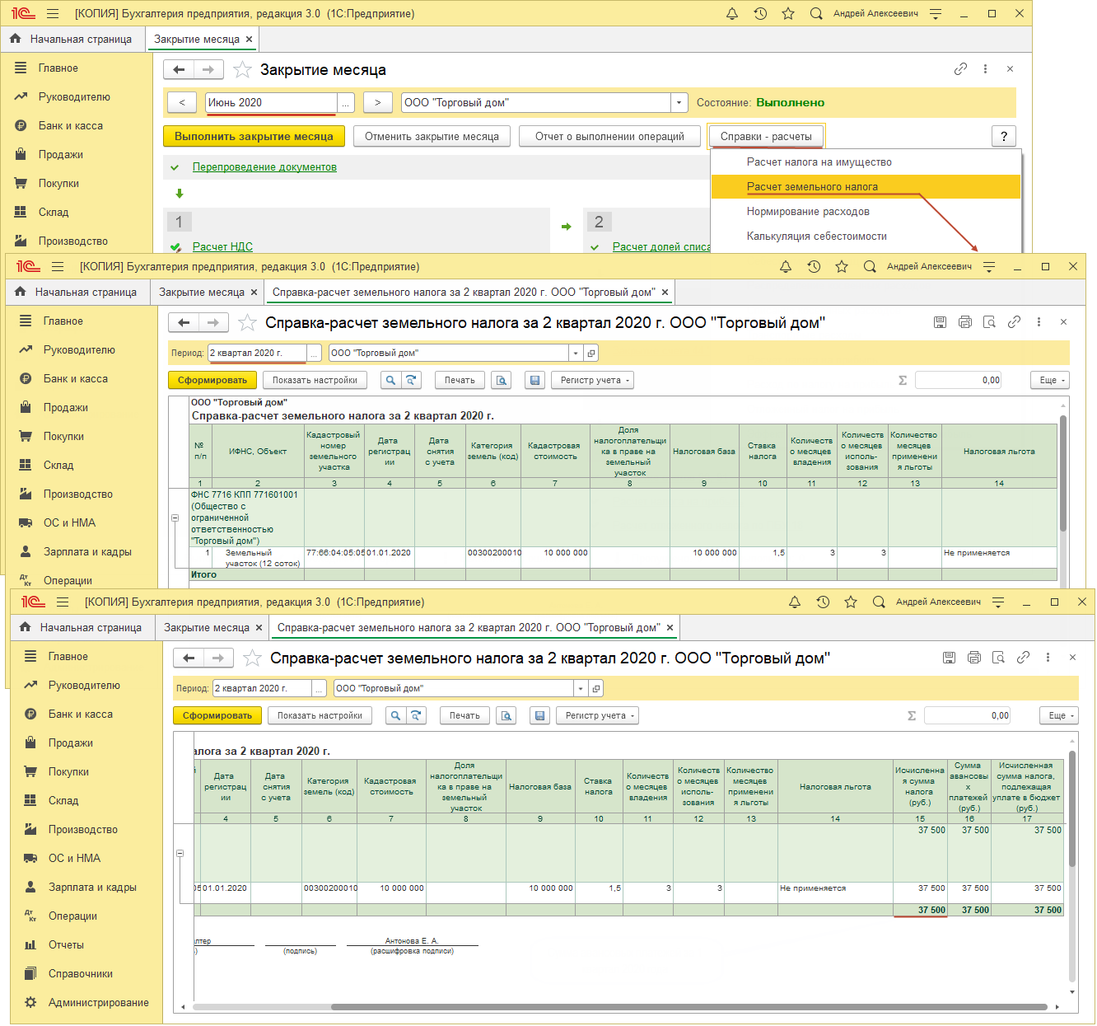Click the find next icon in the middle window toolbar
The height and width of the screenshot is (1026, 1097).
point(411,381)
